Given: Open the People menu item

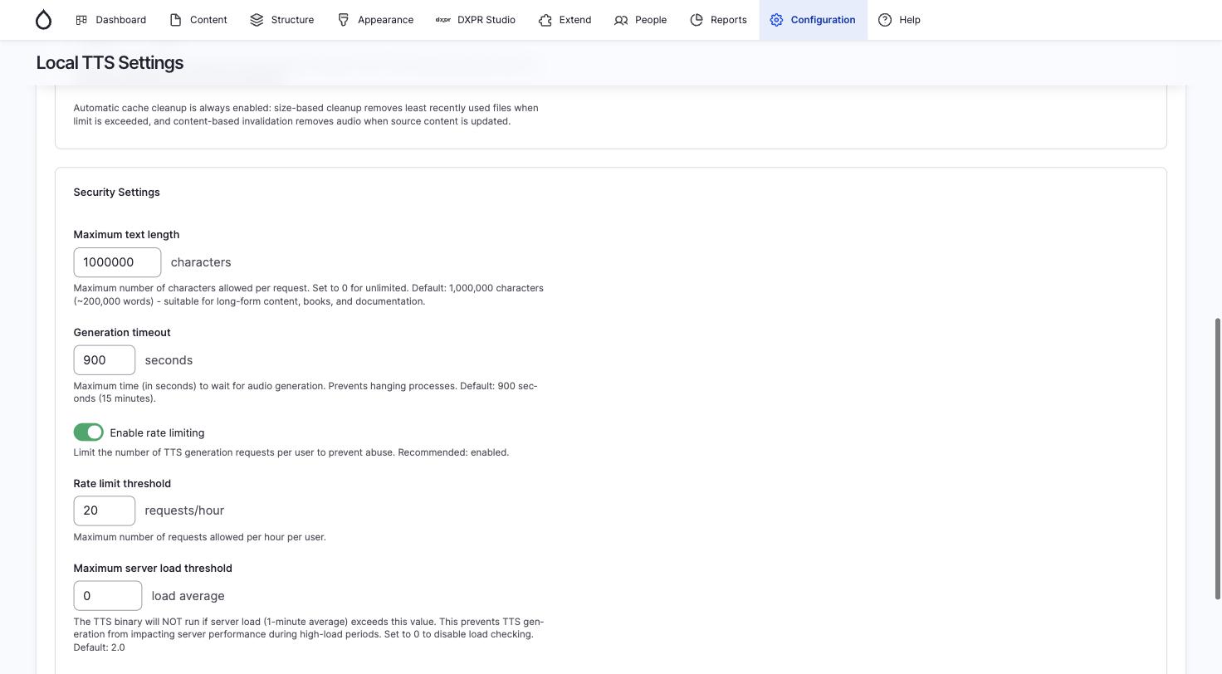Looking at the screenshot, I should pos(640,20).
